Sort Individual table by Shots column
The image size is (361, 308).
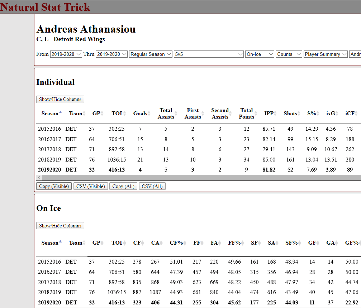point(290,114)
